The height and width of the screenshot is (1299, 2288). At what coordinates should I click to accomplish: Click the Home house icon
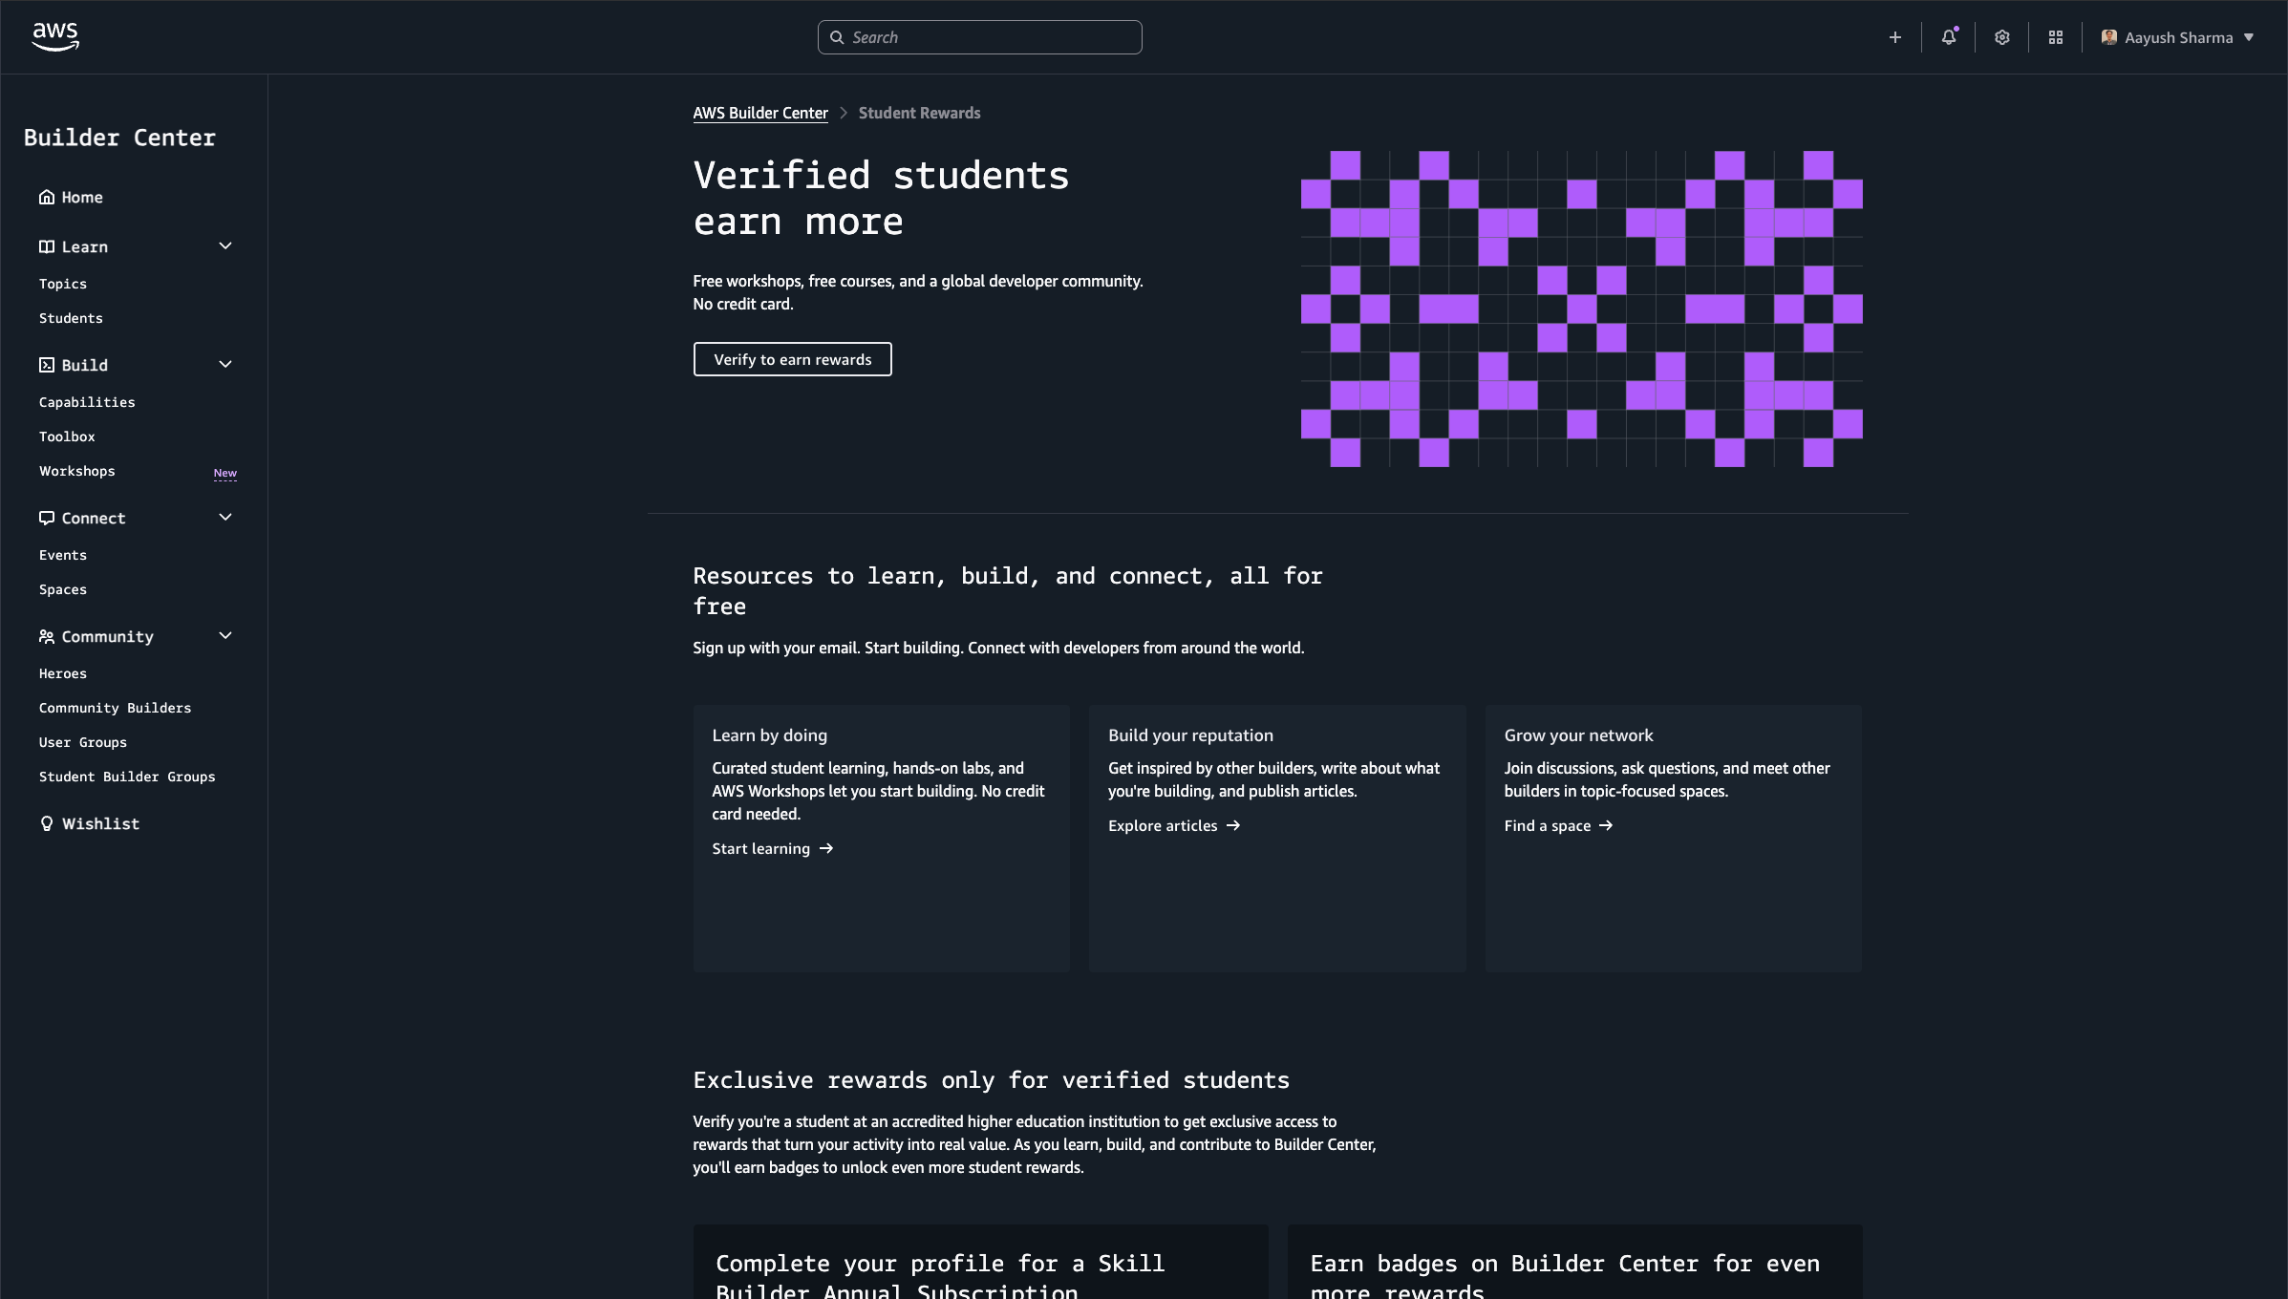click(x=47, y=197)
